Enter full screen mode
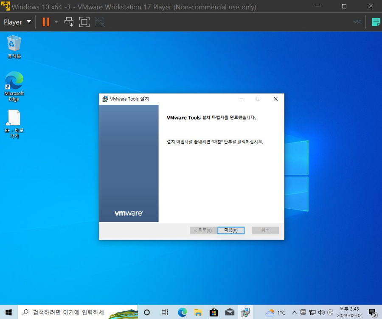 tap(84, 22)
